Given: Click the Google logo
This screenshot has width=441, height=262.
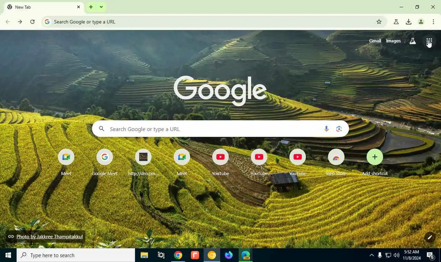Looking at the screenshot, I should point(220,90).
